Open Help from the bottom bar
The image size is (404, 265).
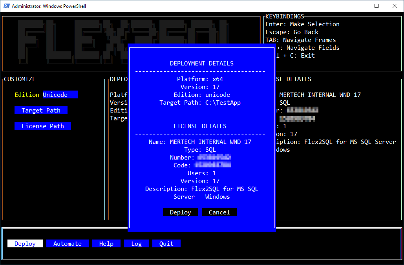pyautogui.click(x=106, y=243)
